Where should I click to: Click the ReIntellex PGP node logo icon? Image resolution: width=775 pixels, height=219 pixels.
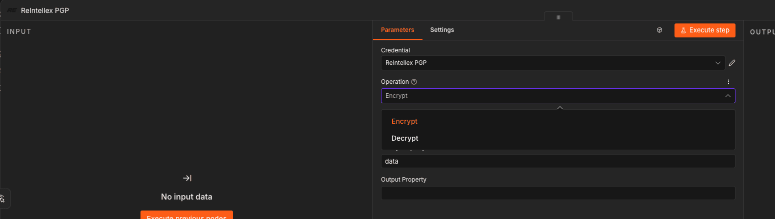point(12,10)
